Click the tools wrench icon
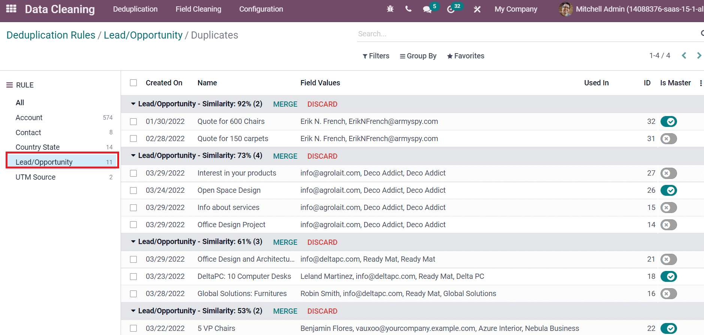 pos(477,9)
